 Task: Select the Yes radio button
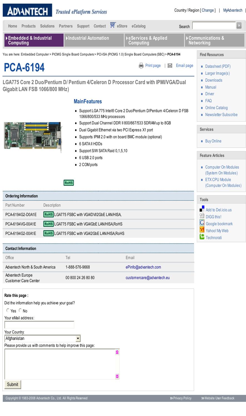[8, 310]
